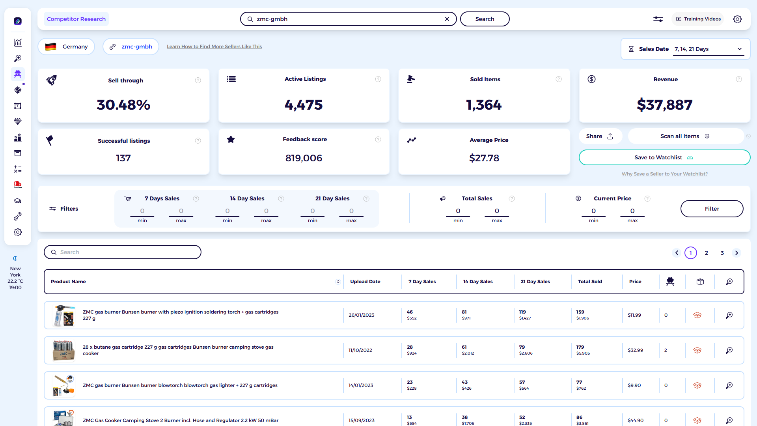Open Training Videos
Screen dimensions: 757x426
(x=698, y=19)
